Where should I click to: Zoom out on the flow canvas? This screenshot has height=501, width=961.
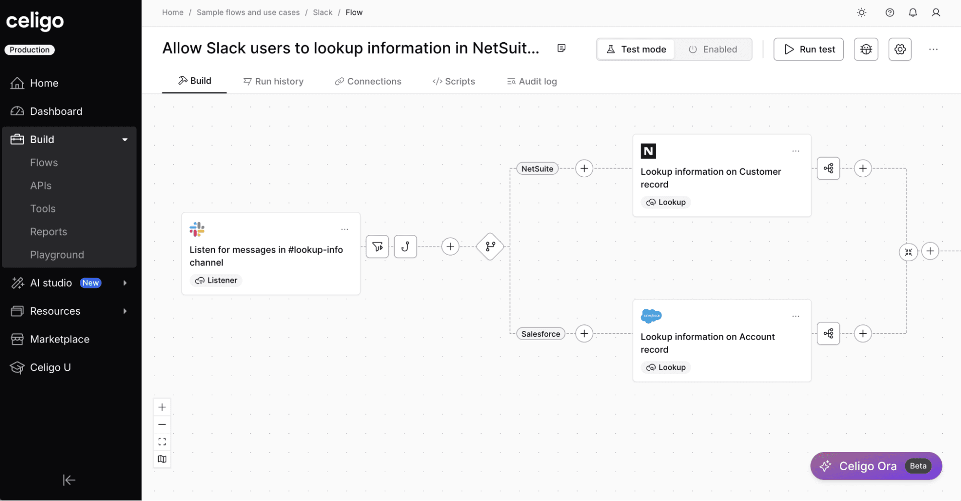pyautogui.click(x=162, y=425)
